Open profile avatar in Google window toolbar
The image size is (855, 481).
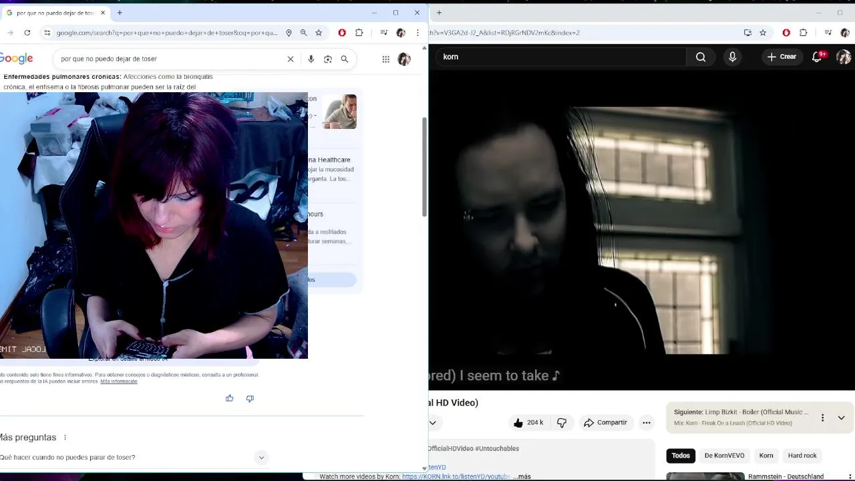click(401, 33)
